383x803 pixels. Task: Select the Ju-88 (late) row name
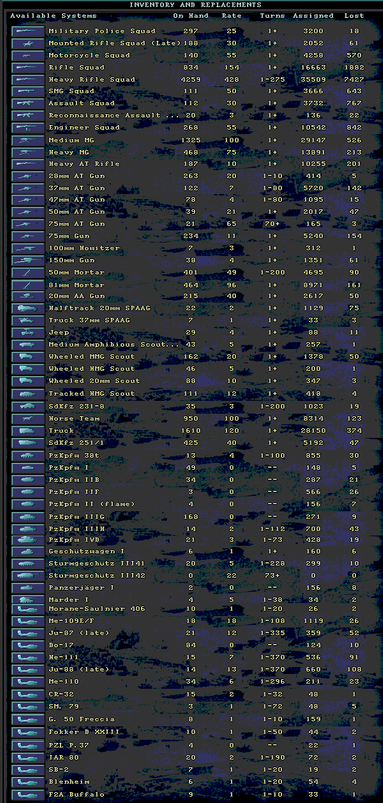[x=79, y=670]
